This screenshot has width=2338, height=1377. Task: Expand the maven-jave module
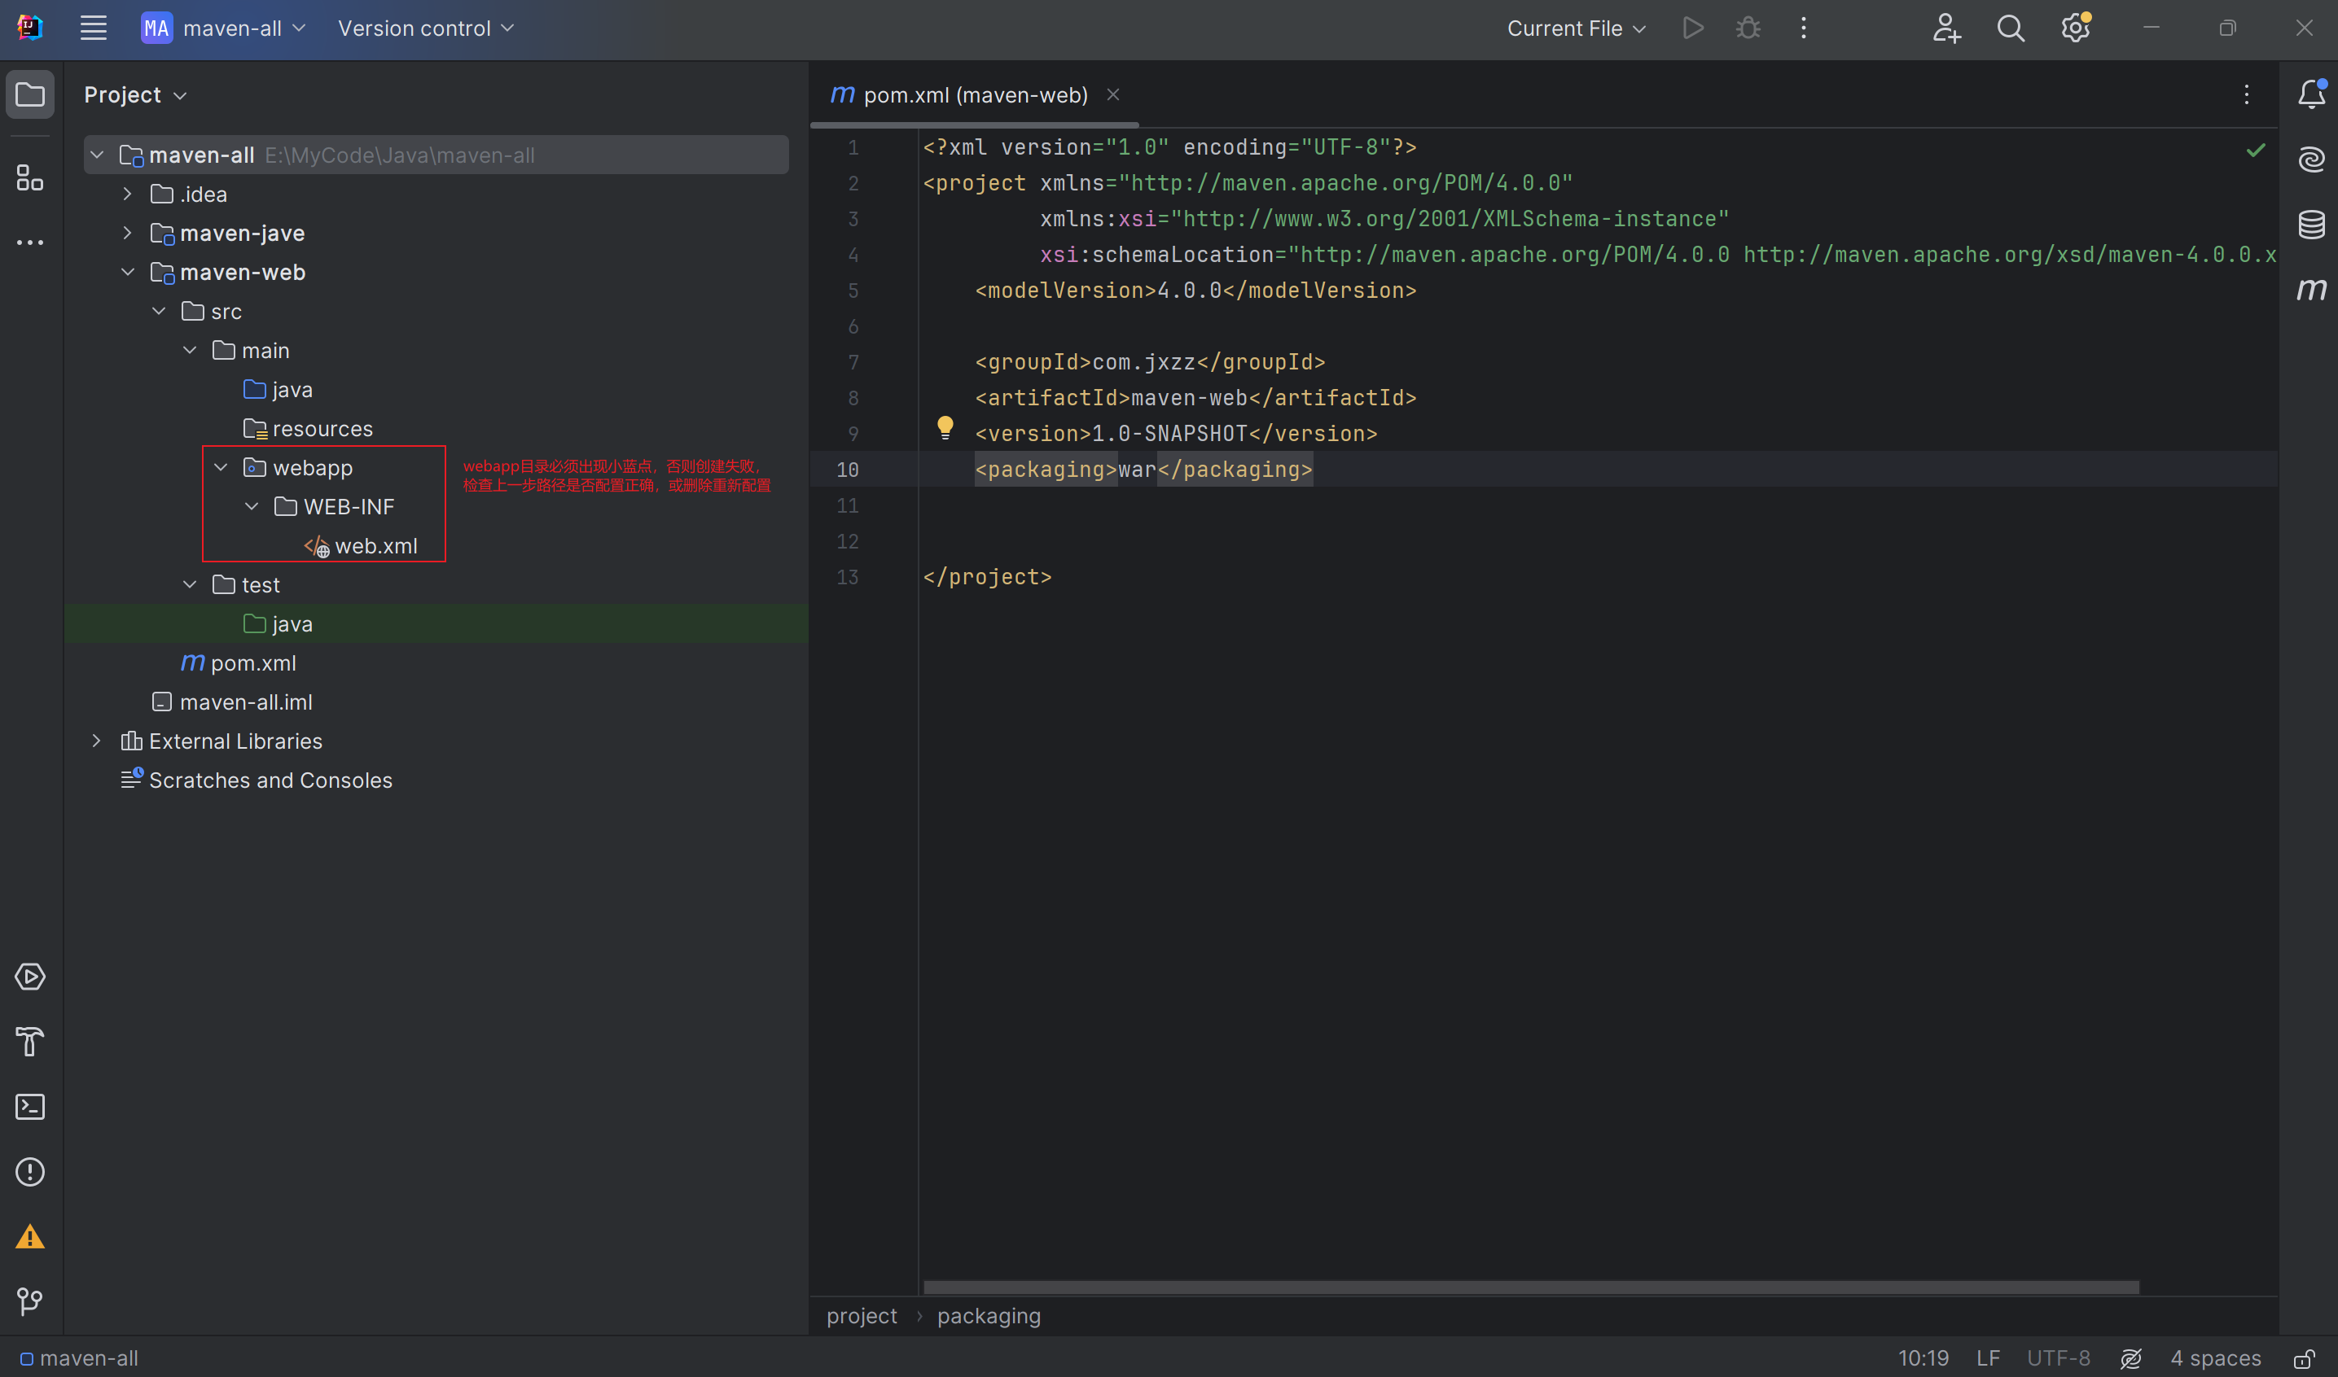point(127,233)
